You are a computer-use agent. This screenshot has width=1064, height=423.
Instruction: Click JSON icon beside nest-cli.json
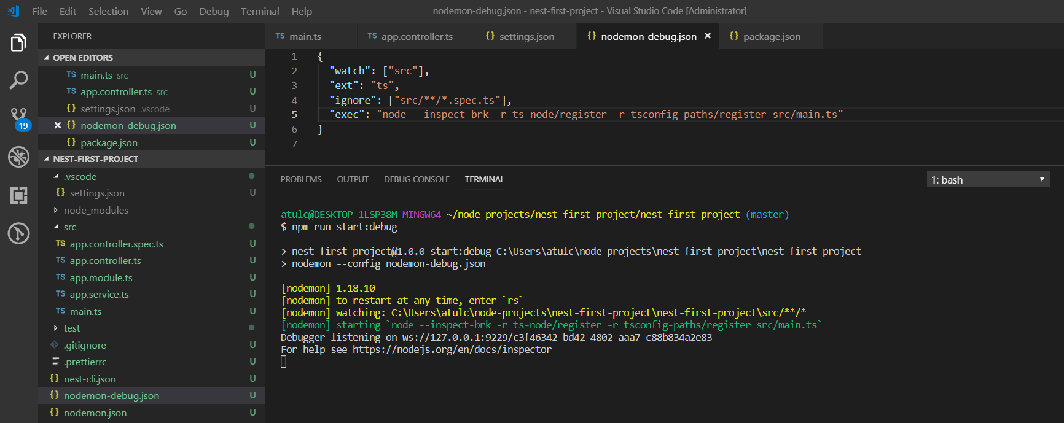[54, 379]
